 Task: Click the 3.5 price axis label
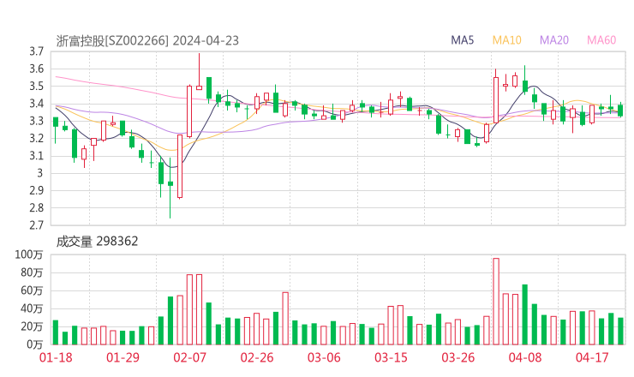(36, 87)
